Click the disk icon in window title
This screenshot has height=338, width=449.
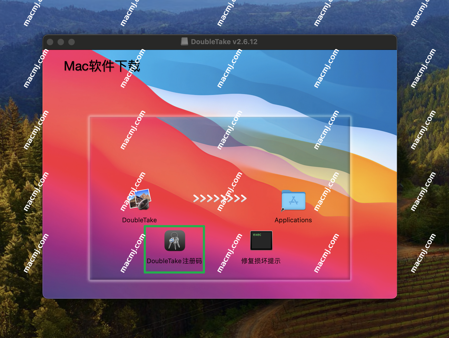click(184, 41)
